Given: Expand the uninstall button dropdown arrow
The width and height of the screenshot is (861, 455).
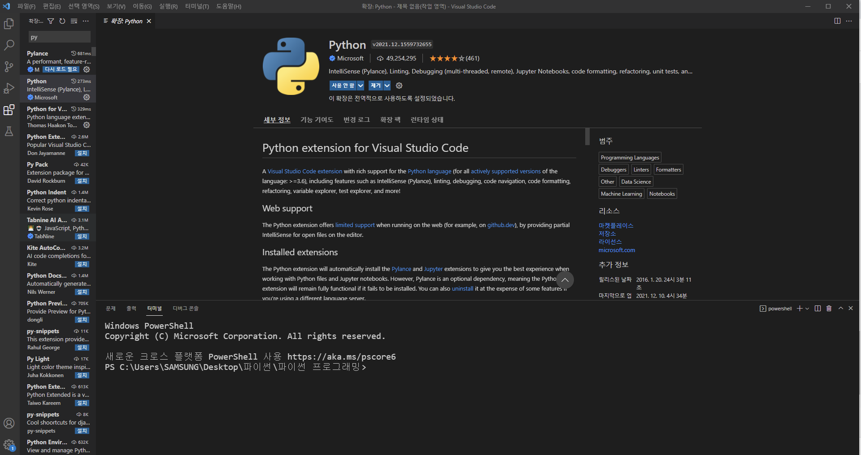Looking at the screenshot, I should click(x=387, y=86).
